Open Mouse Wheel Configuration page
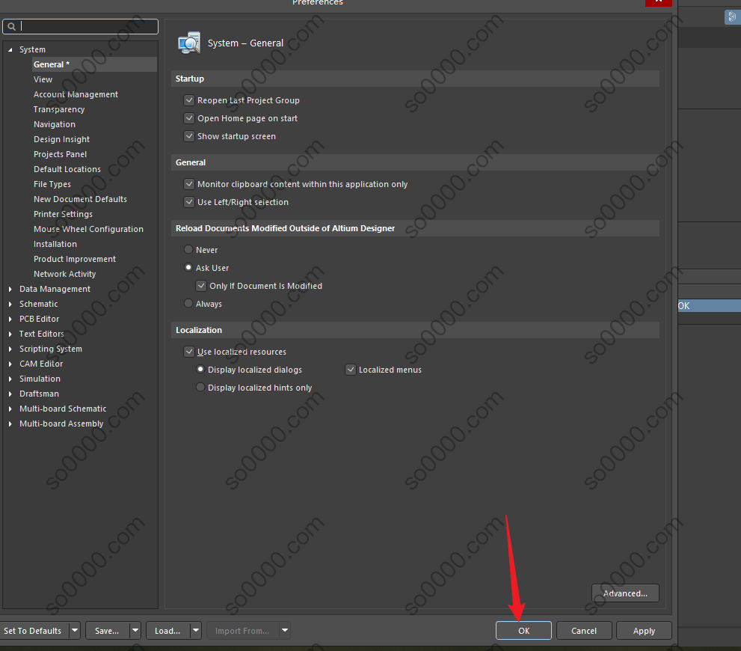Image resolution: width=741 pixels, height=651 pixels. coord(88,229)
